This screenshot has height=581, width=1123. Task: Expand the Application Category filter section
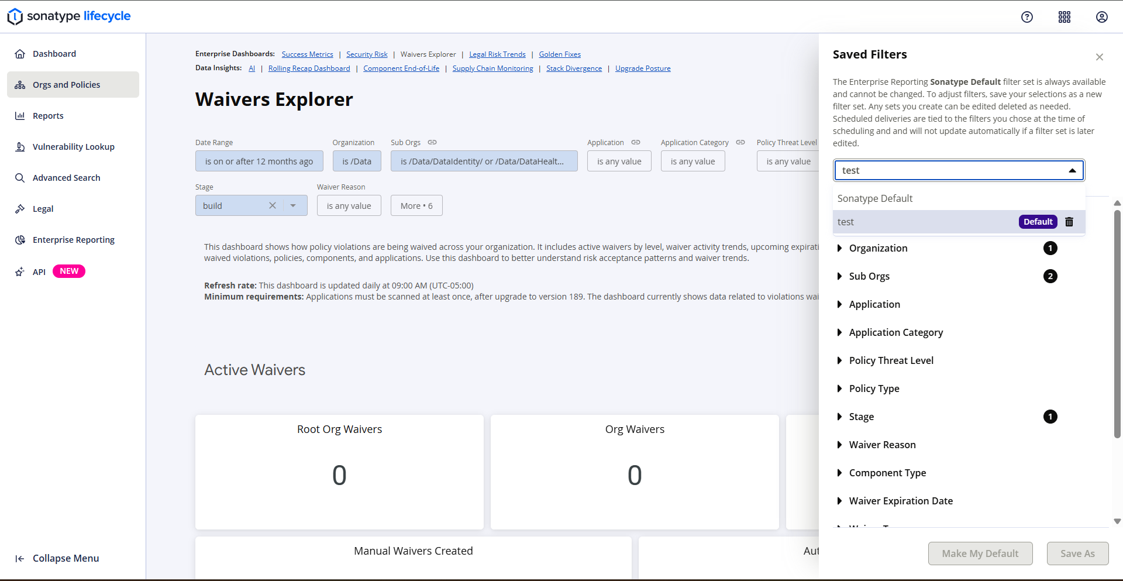945,332
